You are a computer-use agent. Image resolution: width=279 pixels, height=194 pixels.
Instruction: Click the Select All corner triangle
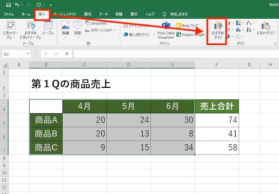(x=5, y=65)
